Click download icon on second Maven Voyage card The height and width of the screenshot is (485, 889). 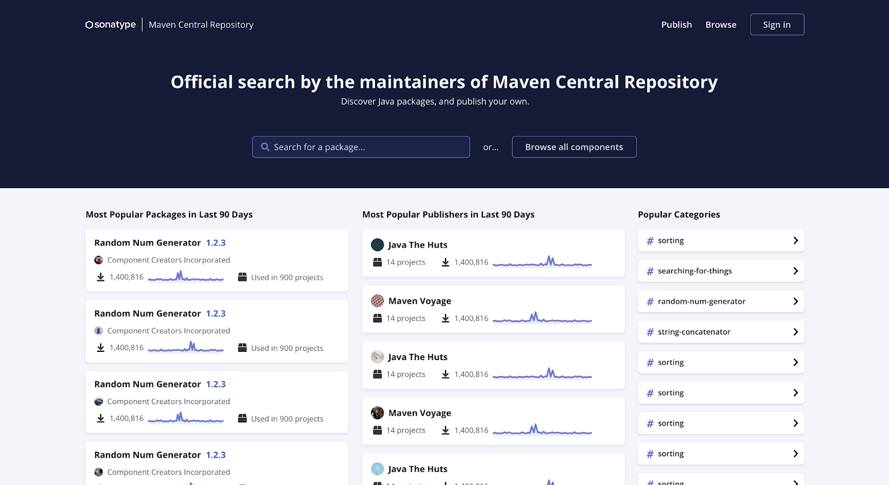[446, 430]
